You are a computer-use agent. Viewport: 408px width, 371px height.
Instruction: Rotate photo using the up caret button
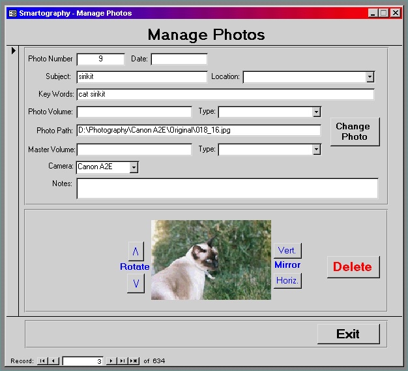tap(136, 251)
